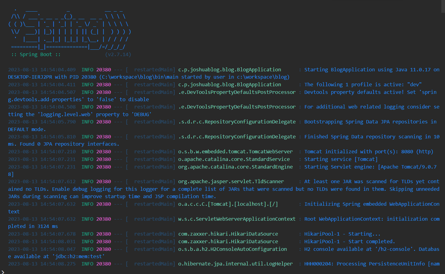Click the o.s.b.a.h2.H2ConsoleAutoConfiguration logger name
The height and width of the screenshot is (274, 445).
point(232,249)
